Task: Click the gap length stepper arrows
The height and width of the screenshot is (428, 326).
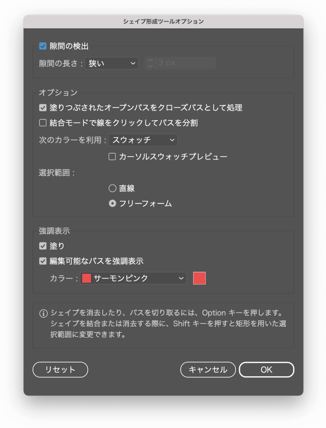Action: pos(150,63)
